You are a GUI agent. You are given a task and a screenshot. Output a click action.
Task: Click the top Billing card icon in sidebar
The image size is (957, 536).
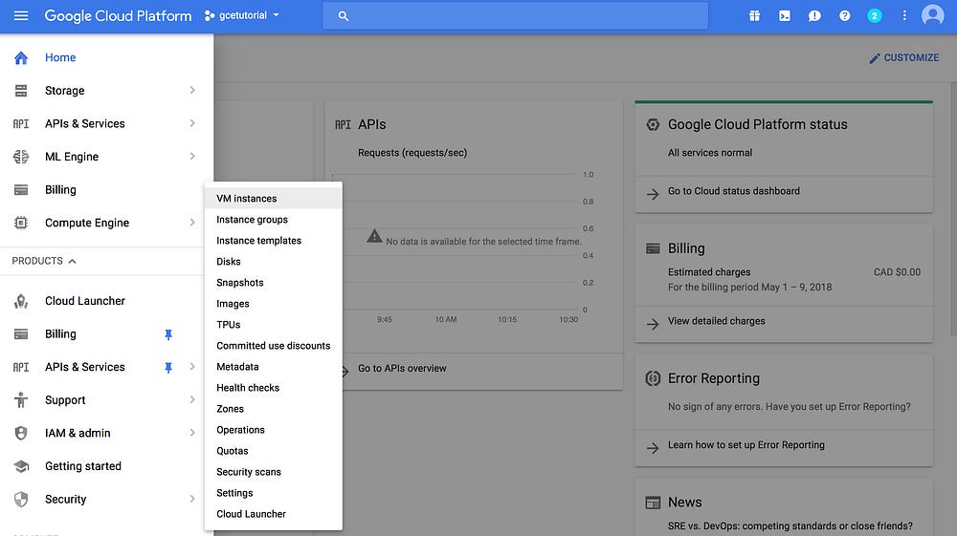21,190
